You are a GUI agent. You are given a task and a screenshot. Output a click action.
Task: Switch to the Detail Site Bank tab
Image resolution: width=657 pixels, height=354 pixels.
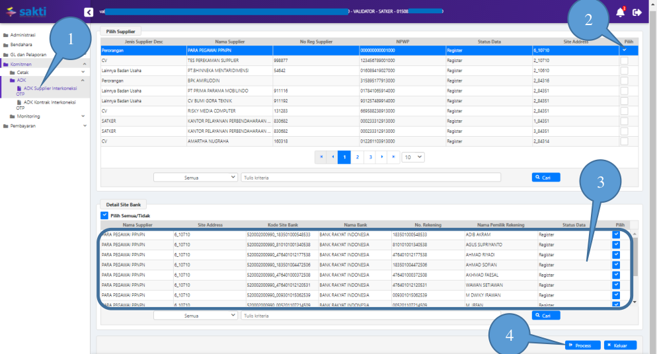click(124, 205)
